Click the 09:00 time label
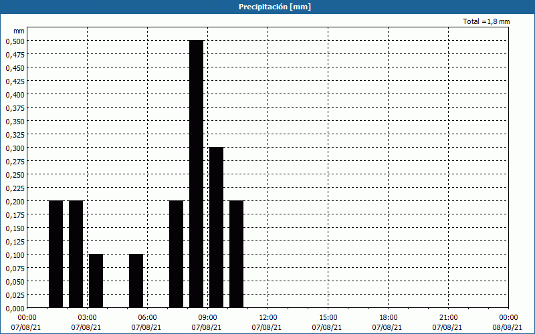The width and height of the screenshot is (535, 334). tap(208, 318)
